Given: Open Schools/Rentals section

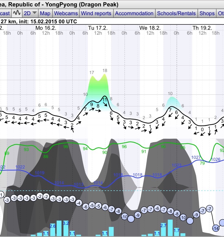Looking at the screenshot, I should pos(176,13).
